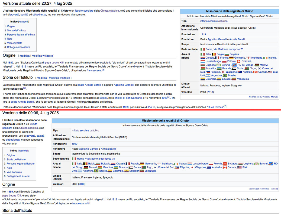
Task: Click footnote [1] in 09:06 version Origine
Action: (104, 199)
